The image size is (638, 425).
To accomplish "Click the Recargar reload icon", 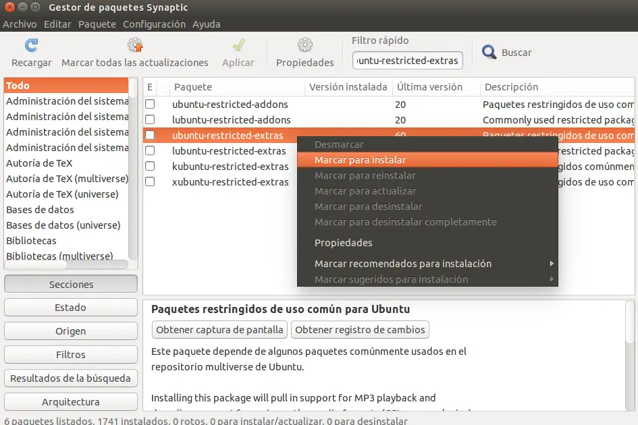I will (x=31, y=45).
